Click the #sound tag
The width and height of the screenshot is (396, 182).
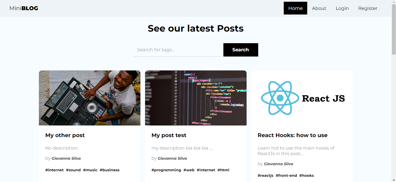73,170
